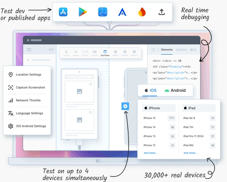Click the DevTools toolbar button
Viewport: 227px width, 182px height.
click(x=105, y=53)
